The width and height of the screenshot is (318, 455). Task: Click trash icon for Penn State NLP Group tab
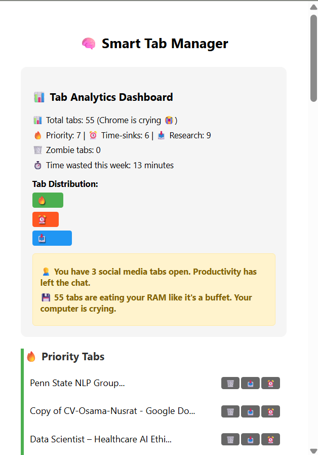(230, 383)
